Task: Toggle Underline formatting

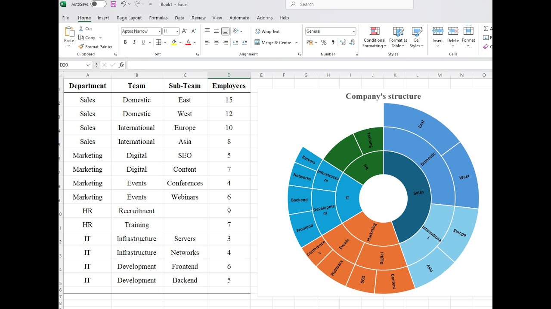Action: tap(143, 42)
